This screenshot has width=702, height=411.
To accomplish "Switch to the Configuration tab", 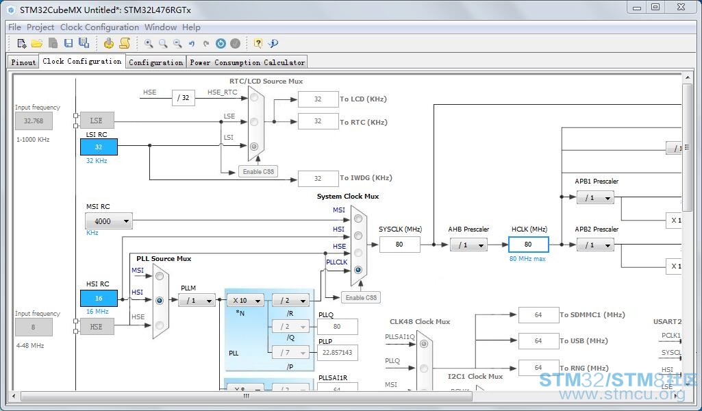I will click(x=155, y=62).
